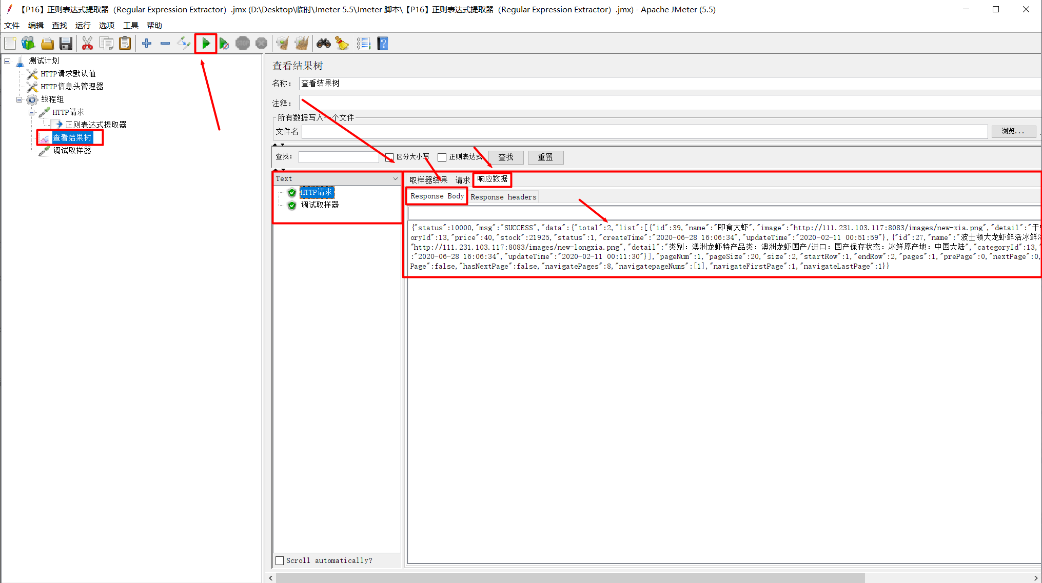Open the 选项 menu
The height and width of the screenshot is (583, 1042).
click(107, 25)
